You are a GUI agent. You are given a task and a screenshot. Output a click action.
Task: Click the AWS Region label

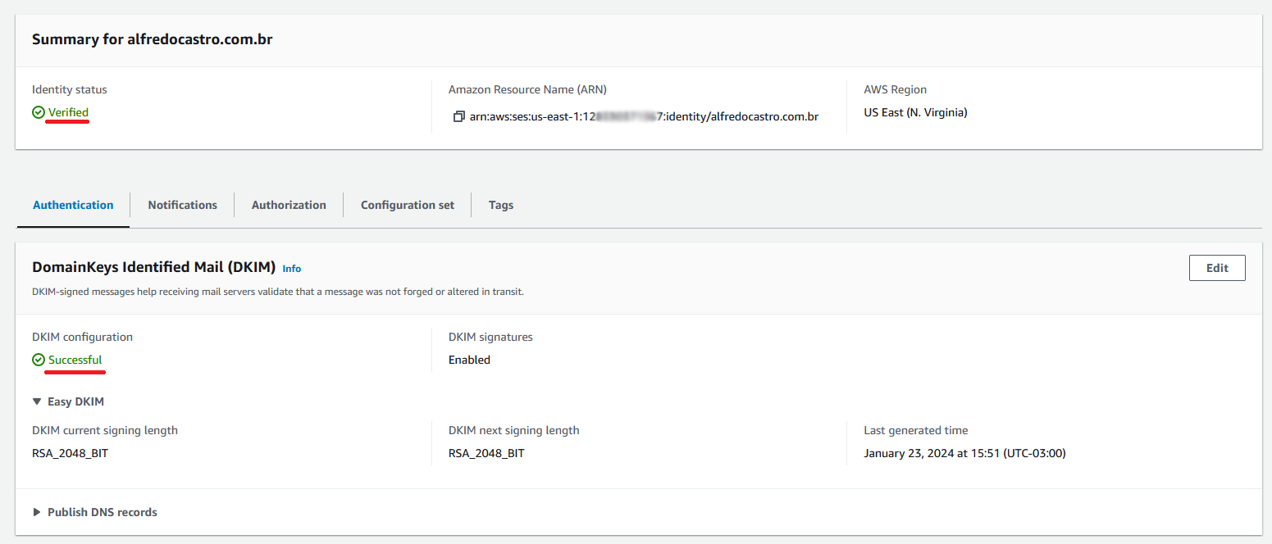click(895, 89)
